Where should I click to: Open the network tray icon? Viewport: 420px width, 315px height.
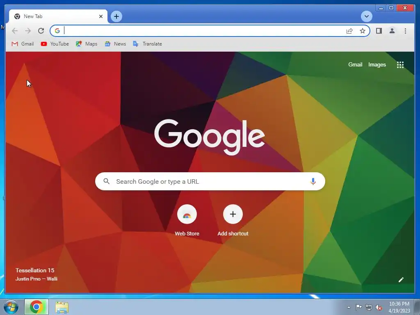pos(369,307)
